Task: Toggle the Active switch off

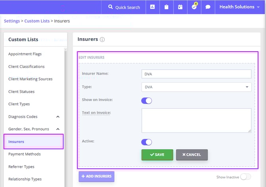Action: coord(146,142)
